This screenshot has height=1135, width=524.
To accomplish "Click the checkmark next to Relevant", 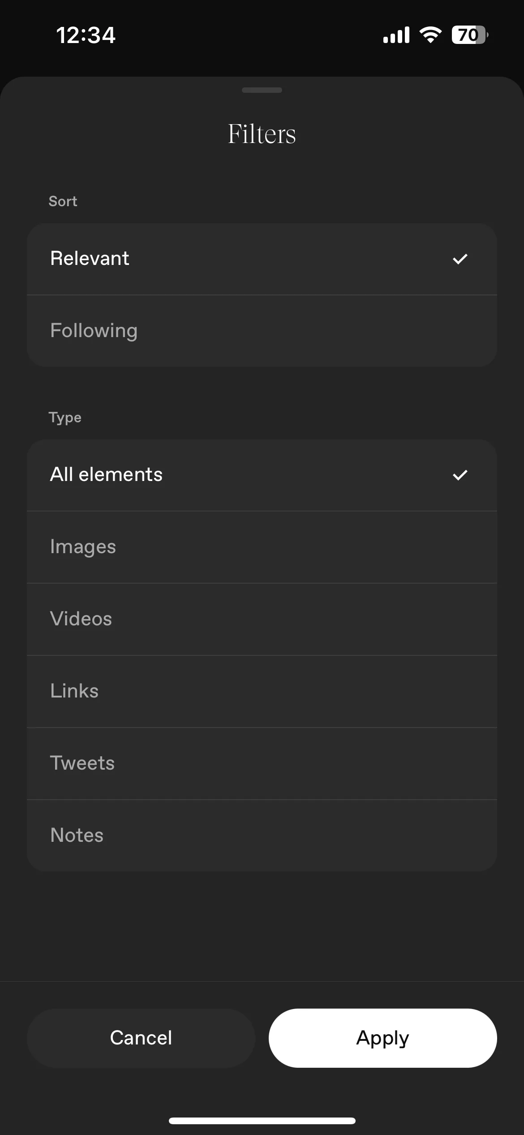I will pos(460,259).
